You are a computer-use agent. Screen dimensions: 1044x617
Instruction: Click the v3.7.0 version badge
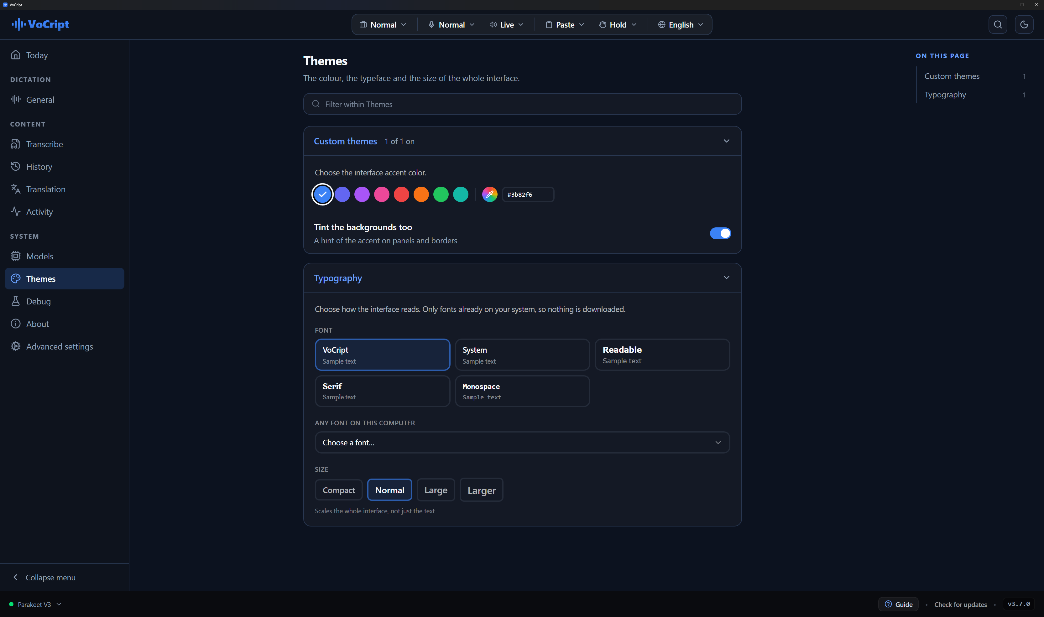pyautogui.click(x=1019, y=604)
